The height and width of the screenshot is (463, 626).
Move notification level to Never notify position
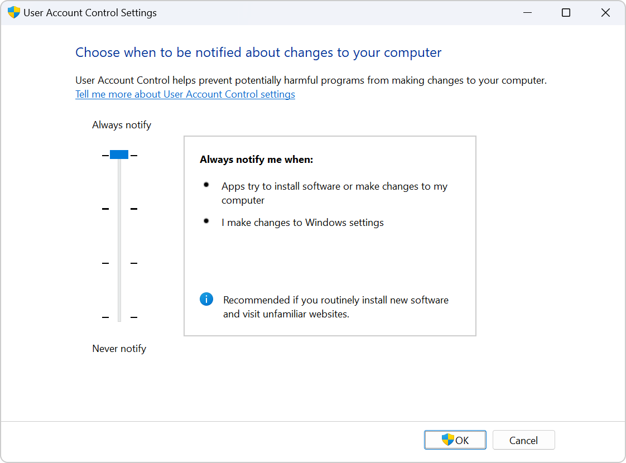(x=119, y=317)
